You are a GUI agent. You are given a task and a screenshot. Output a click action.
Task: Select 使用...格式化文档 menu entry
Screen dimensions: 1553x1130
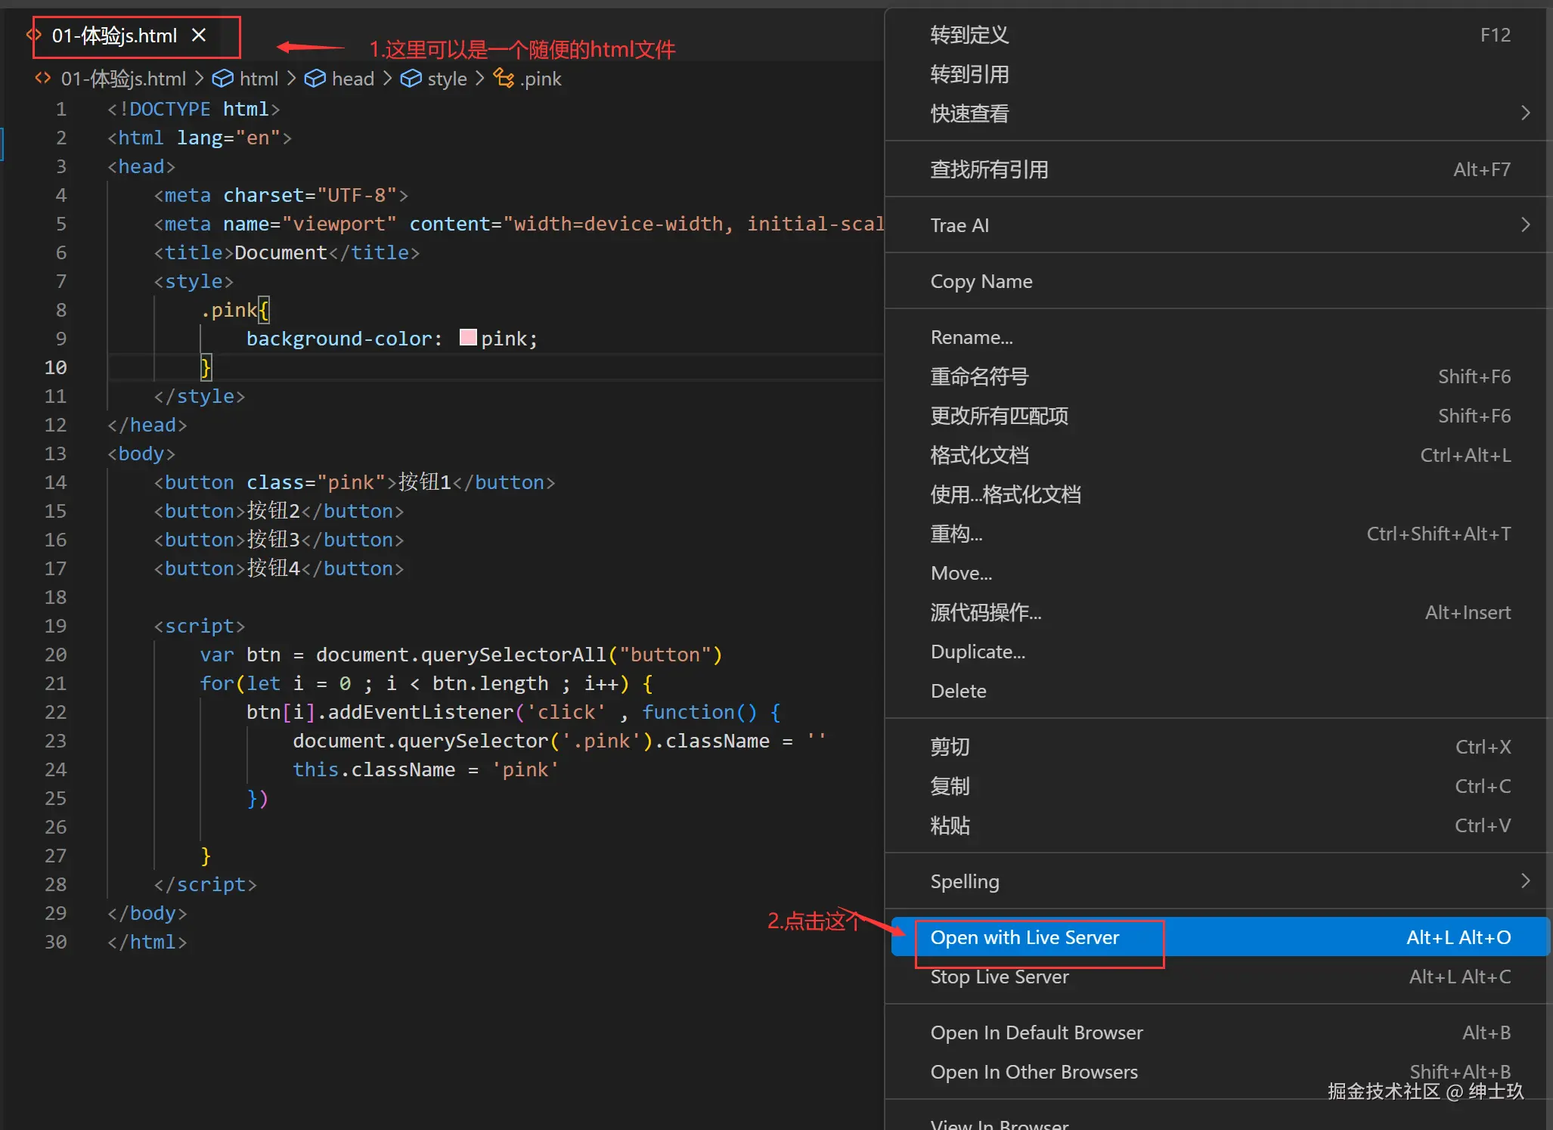coord(1218,494)
